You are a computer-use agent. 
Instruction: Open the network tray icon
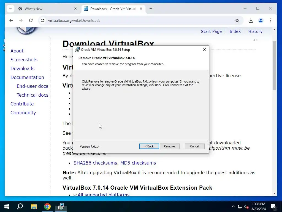[240, 206]
